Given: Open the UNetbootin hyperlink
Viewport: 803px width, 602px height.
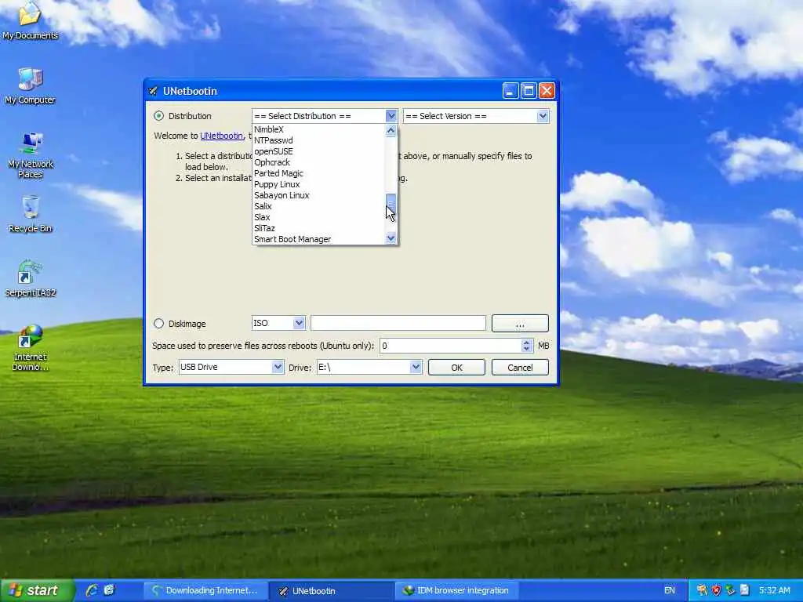Looking at the screenshot, I should click(221, 136).
